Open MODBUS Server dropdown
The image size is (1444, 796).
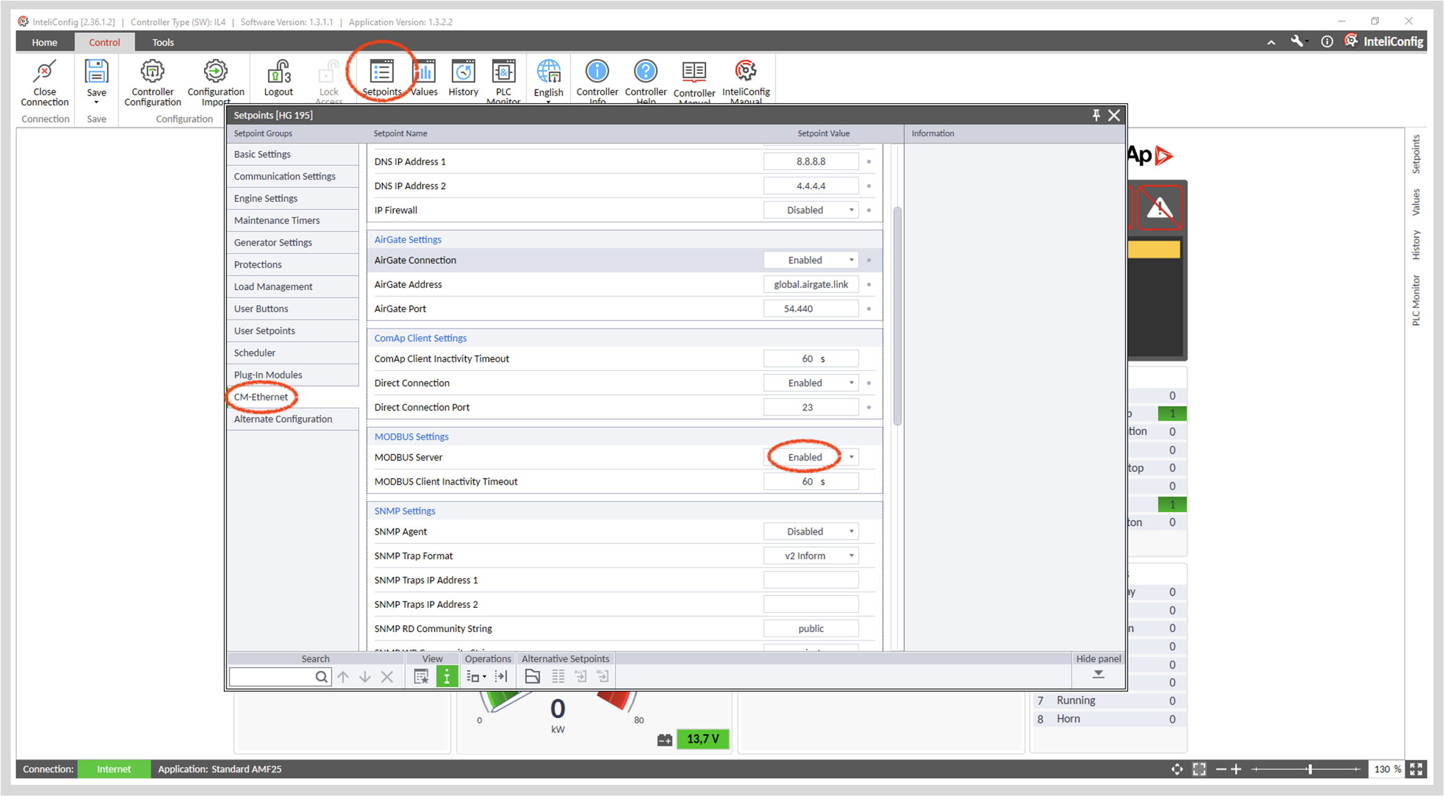click(851, 457)
